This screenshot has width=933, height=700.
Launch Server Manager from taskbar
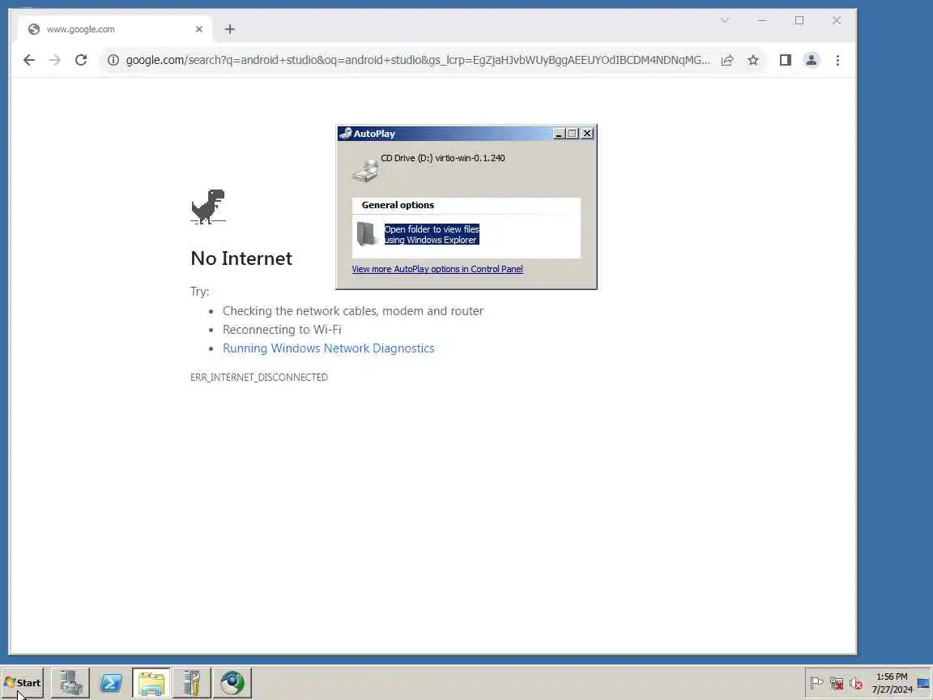tap(70, 683)
